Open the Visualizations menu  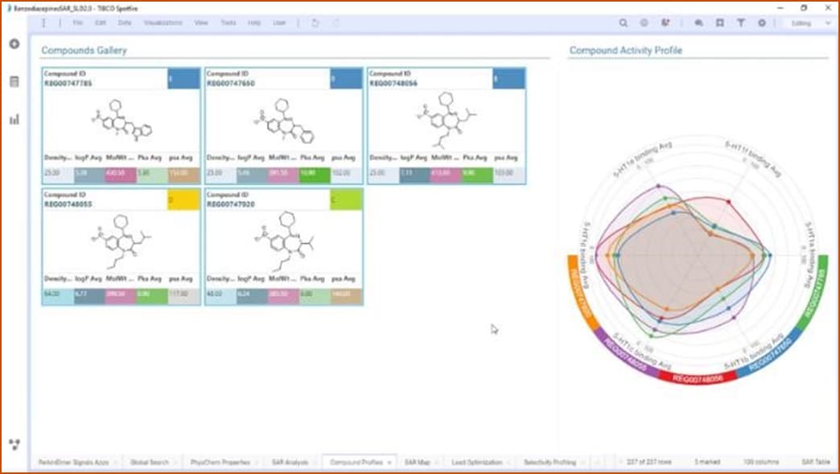click(163, 23)
